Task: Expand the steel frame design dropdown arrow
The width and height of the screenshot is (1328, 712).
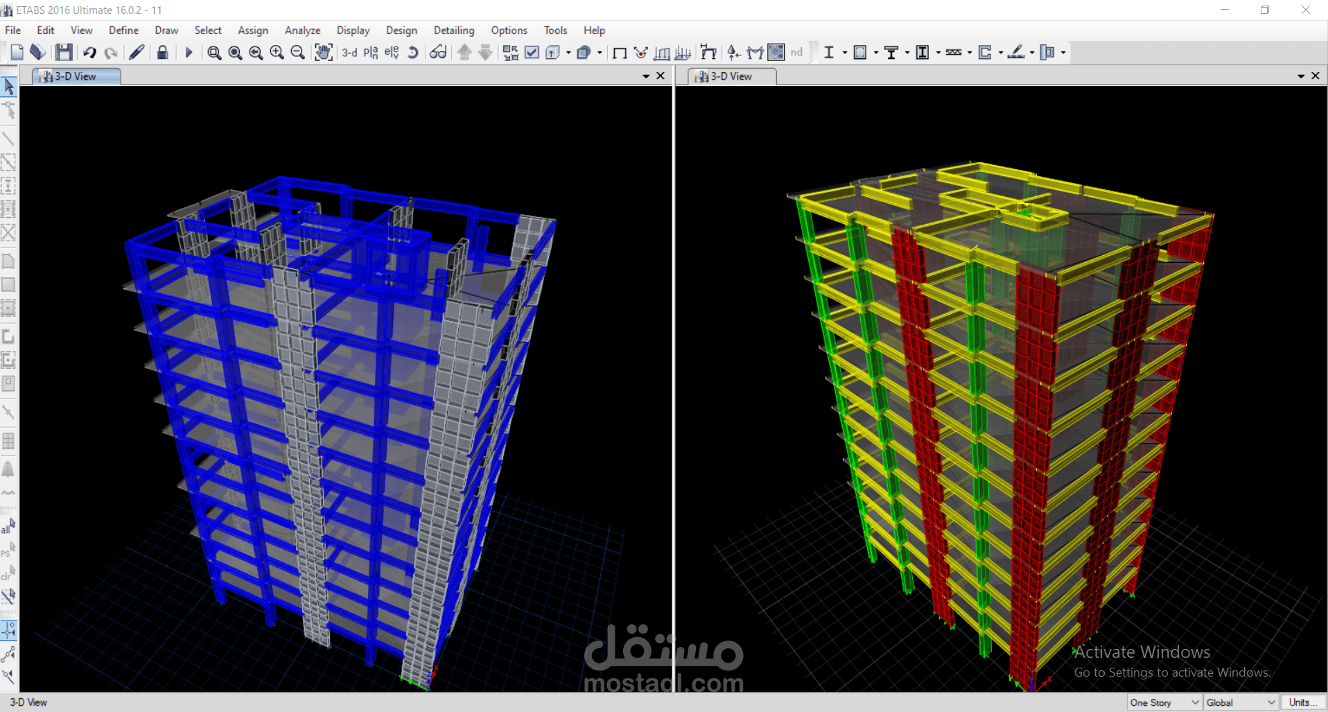Action: [845, 53]
